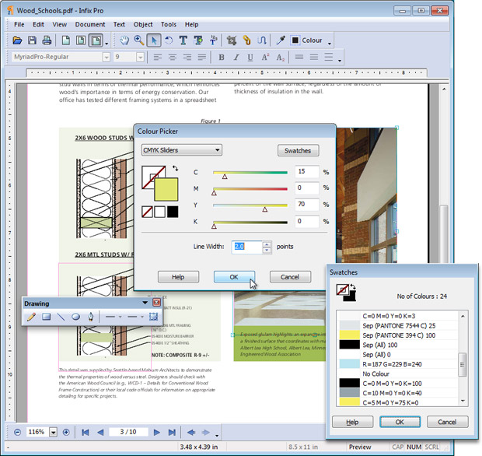482x456 pixels.
Task: Cancel the Swatches dialog
Action: 447,422
